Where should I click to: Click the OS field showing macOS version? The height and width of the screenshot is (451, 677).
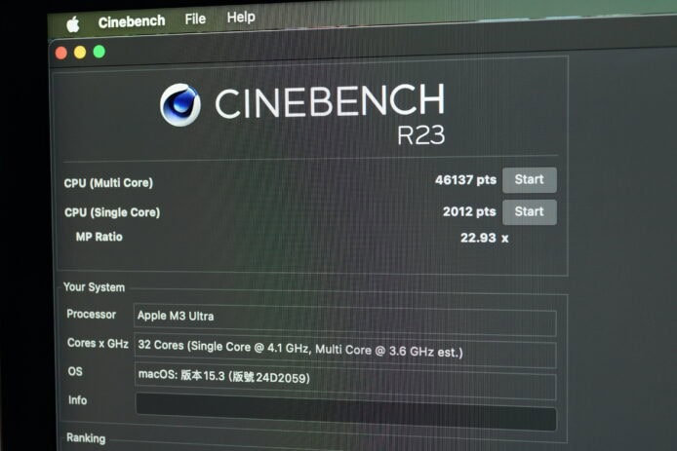coord(344,378)
